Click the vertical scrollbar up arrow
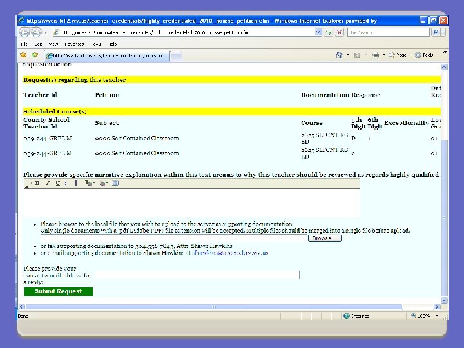This screenshot has width=464, height=348. coord(444,67)
